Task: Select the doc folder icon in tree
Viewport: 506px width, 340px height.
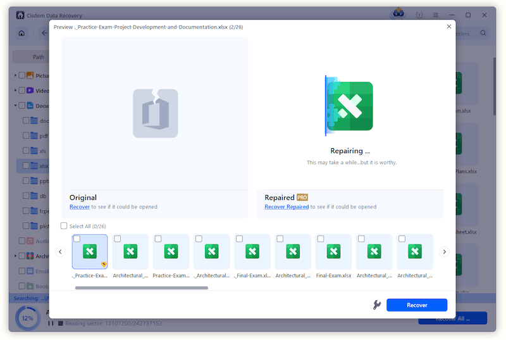Action: tap(34, 120)
